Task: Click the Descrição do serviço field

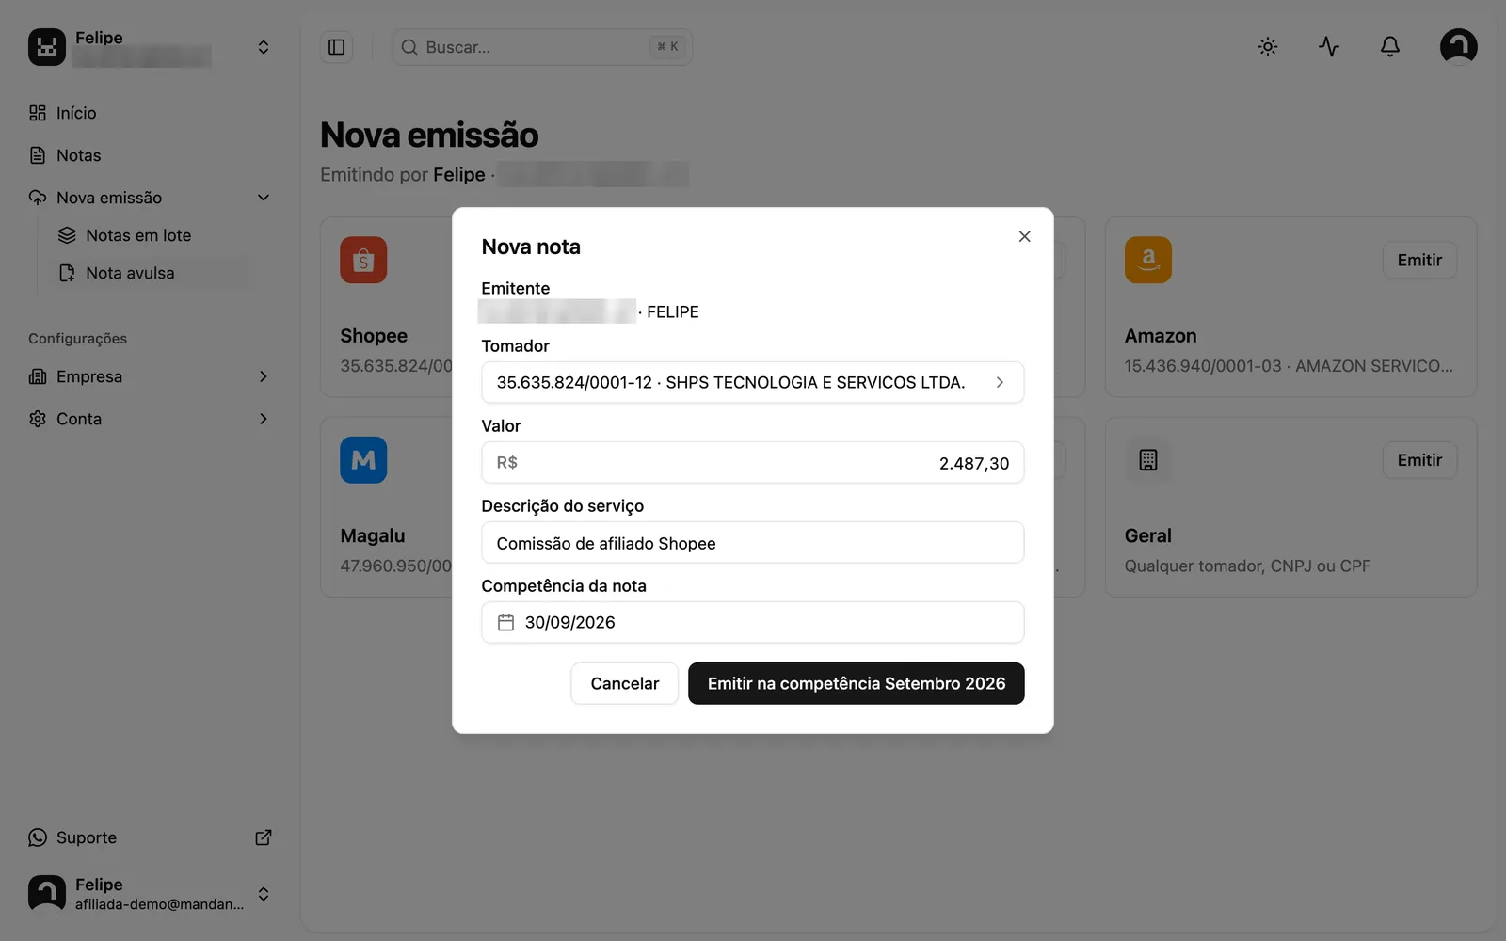Action: point(753,543)
